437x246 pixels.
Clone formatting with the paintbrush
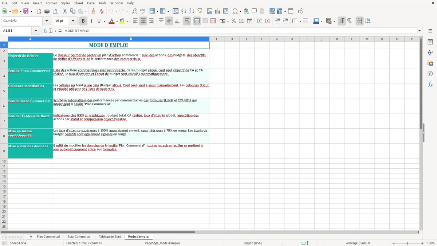[x=94, y=11]
